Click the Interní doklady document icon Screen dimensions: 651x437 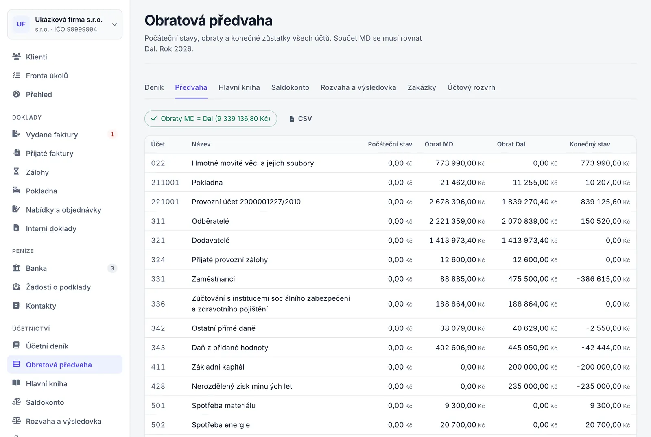(16, 228)
